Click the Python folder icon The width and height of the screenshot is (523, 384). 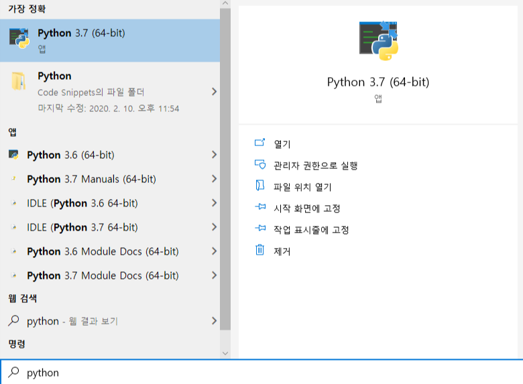click(18, 81)
